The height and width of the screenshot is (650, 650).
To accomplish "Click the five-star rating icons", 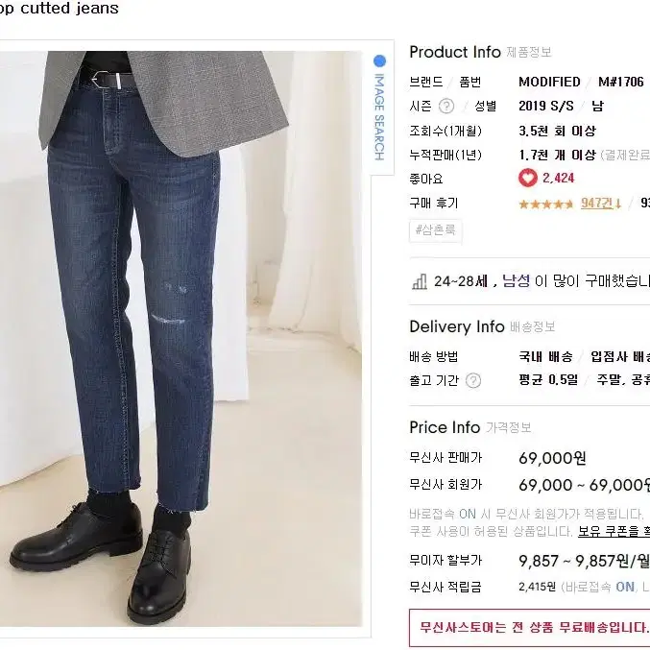I will 546,204.
